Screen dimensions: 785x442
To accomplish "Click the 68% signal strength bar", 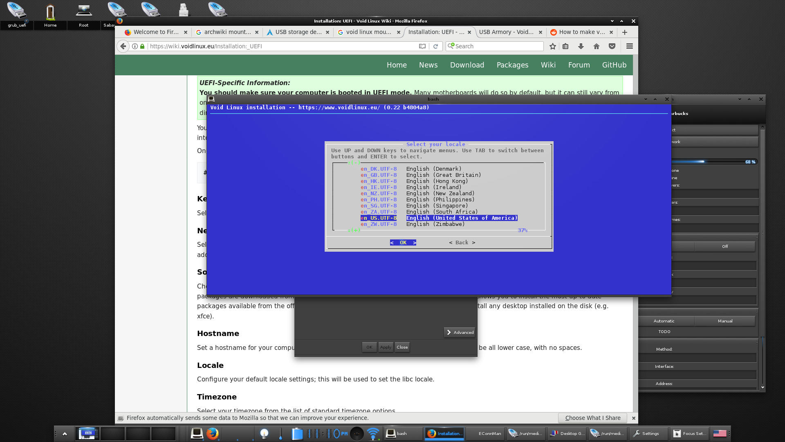I will 715,162.
